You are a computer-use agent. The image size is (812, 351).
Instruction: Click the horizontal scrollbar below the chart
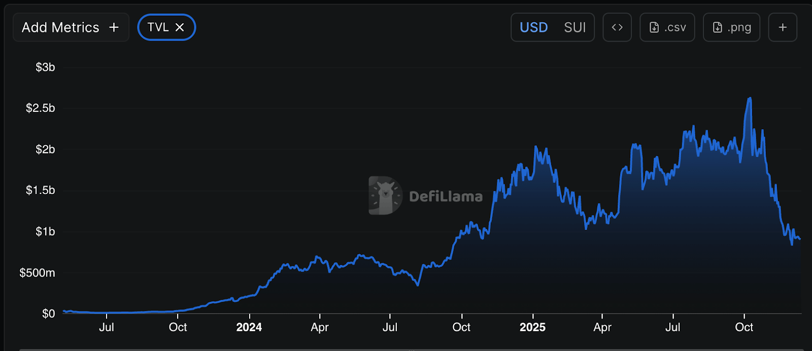point(406,349)
